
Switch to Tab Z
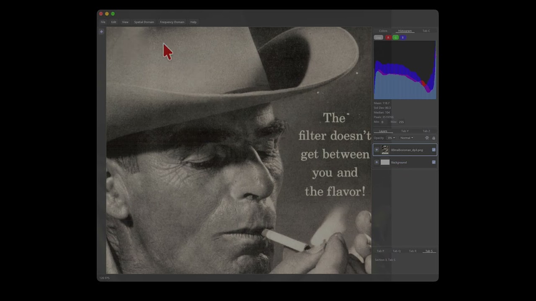(426, 131)
